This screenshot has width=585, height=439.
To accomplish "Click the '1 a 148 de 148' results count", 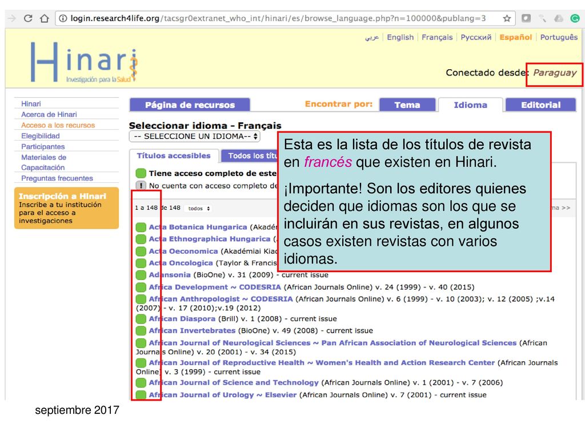I will coord(158,208).
